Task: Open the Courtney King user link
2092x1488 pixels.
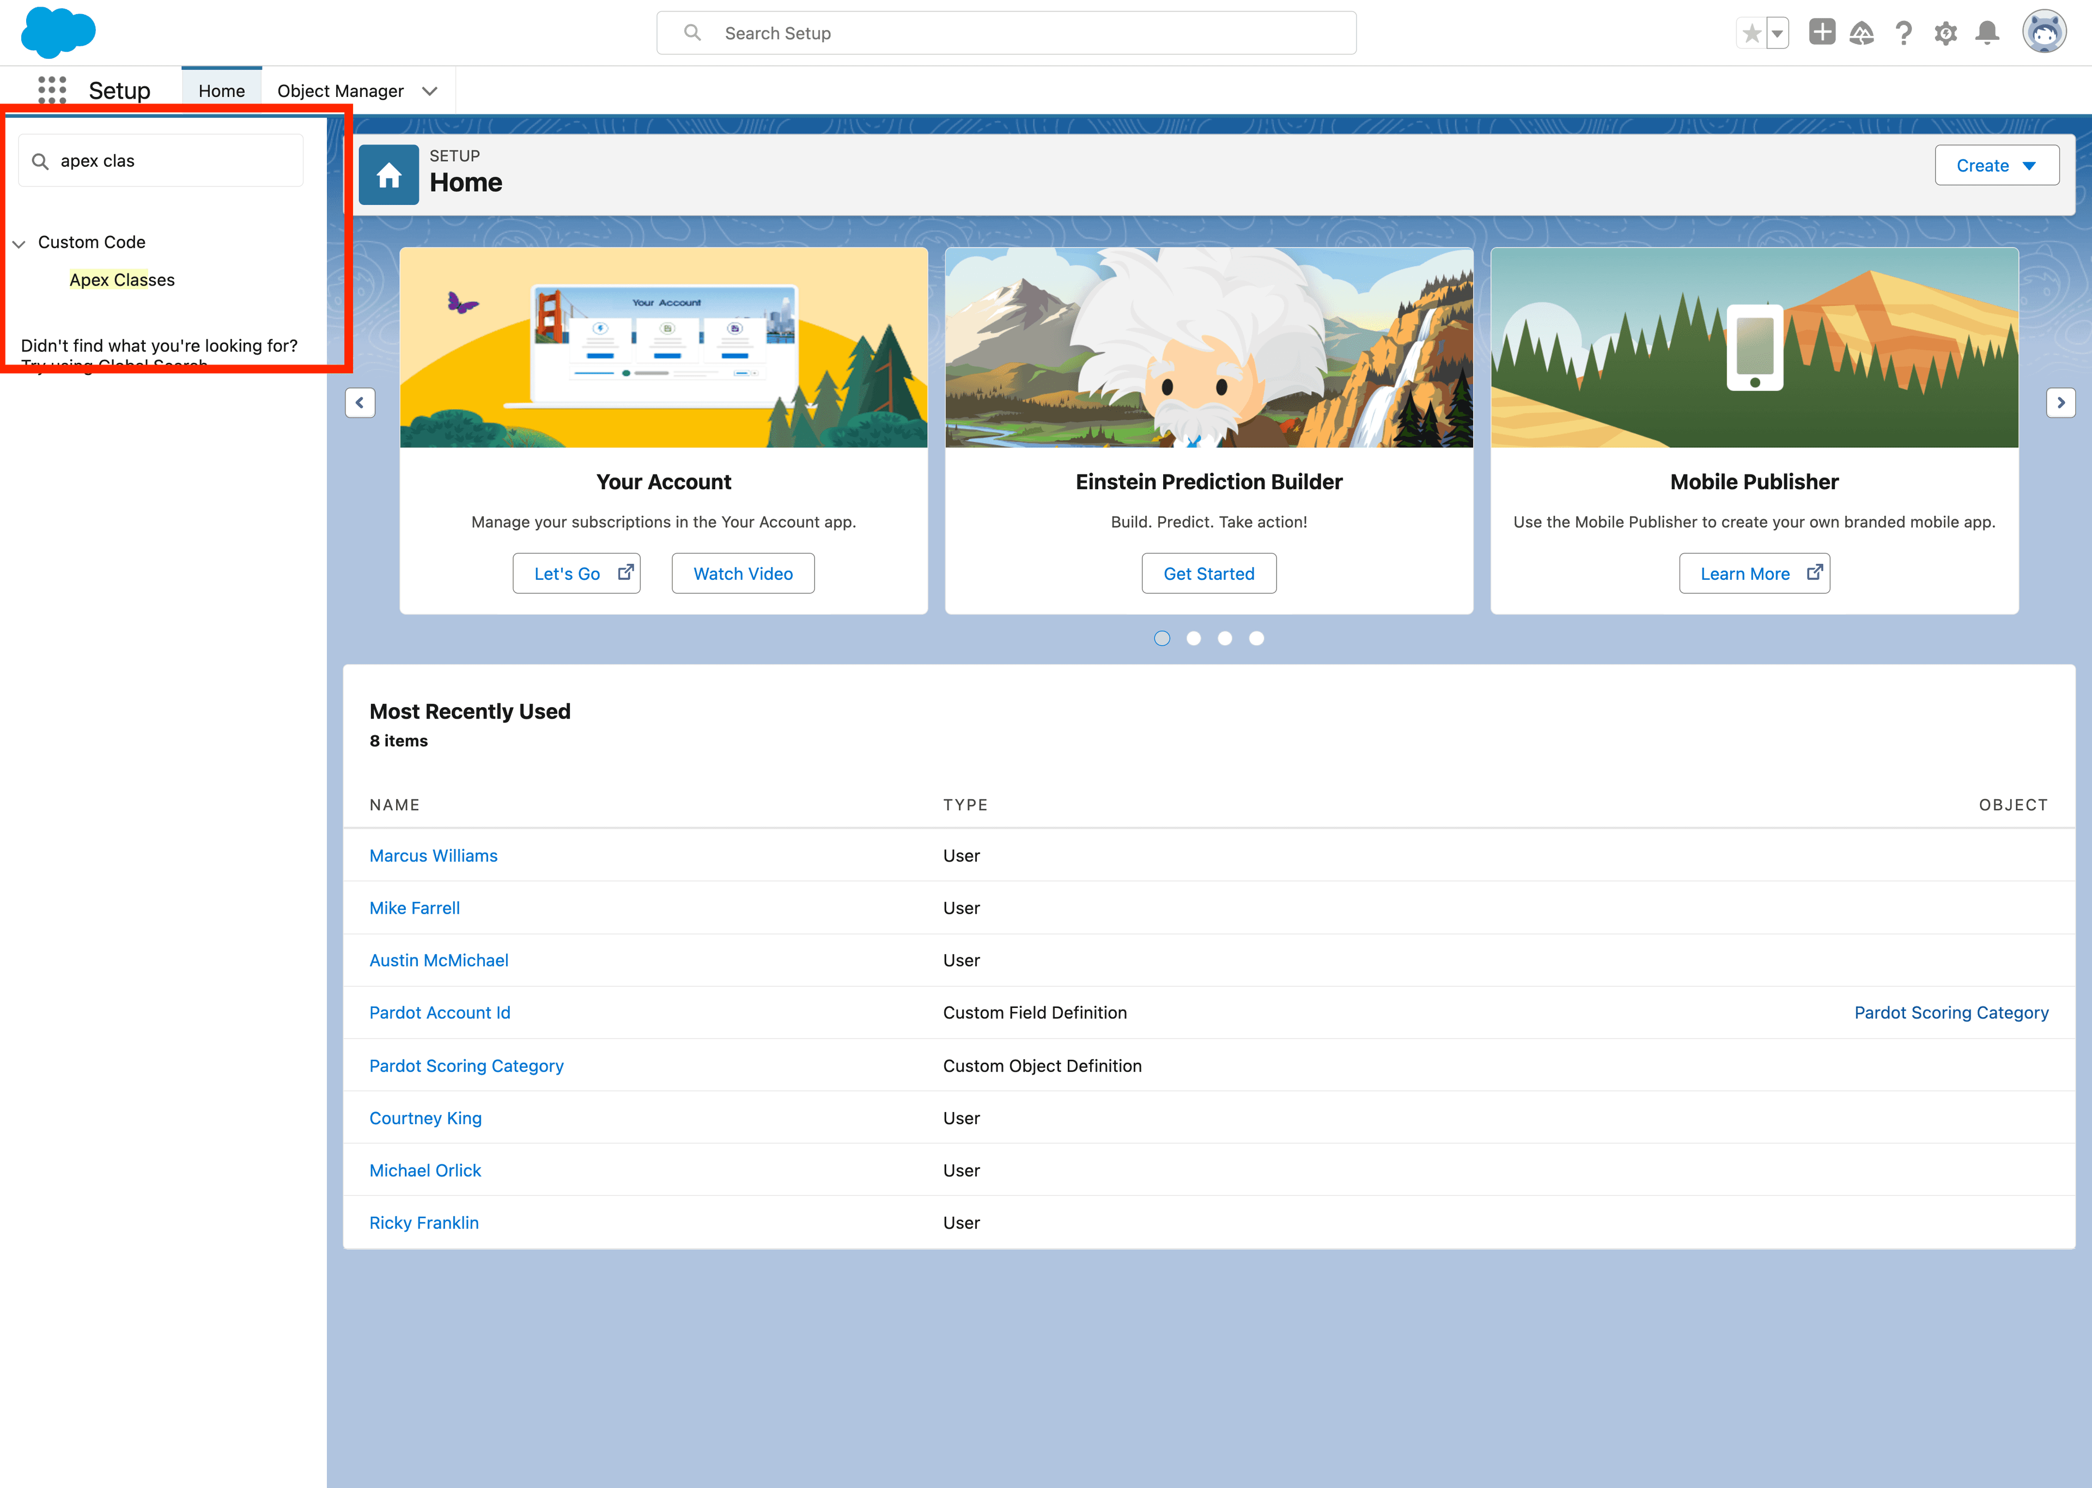Action: pyautogui.click(x=425, y=1118)
